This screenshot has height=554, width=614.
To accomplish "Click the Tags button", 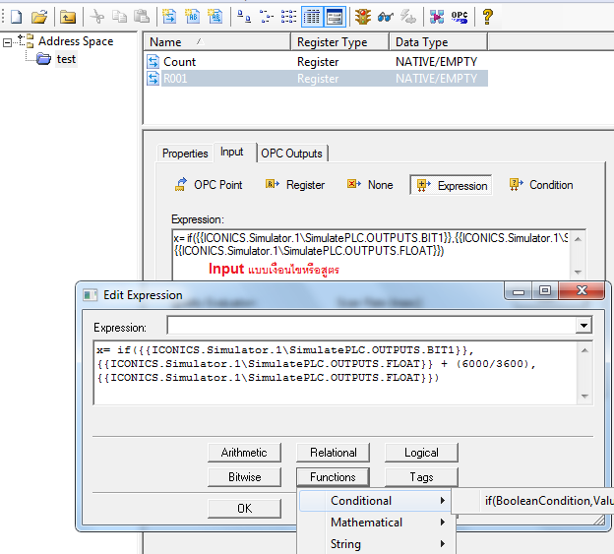I will pos(421,477).
